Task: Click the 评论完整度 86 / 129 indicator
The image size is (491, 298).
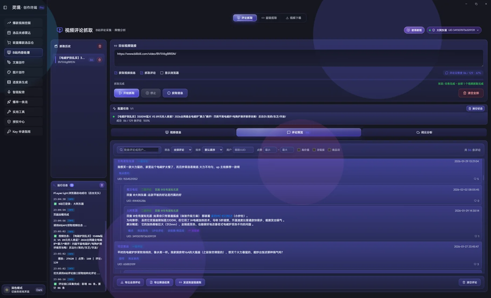Action: pyautogui.click(x=463, y=73)
